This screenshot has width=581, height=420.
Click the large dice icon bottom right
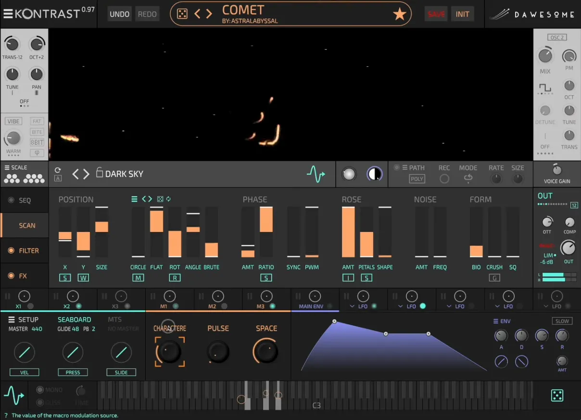(x=557, y=396)
